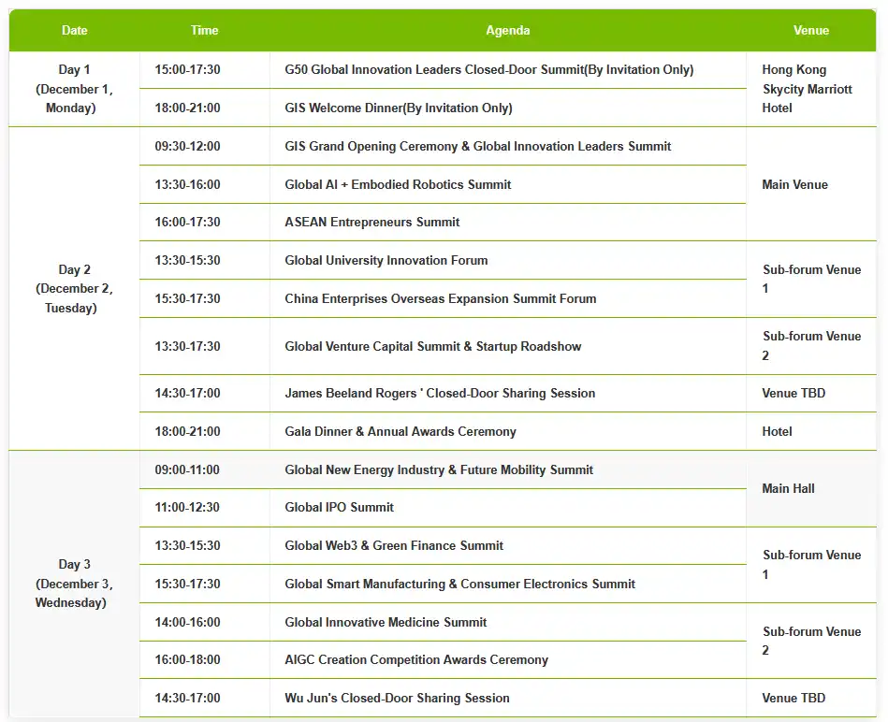Screen dimensions: 888x722
Task: Click the Time column header
Action: [x=204, y=30]
